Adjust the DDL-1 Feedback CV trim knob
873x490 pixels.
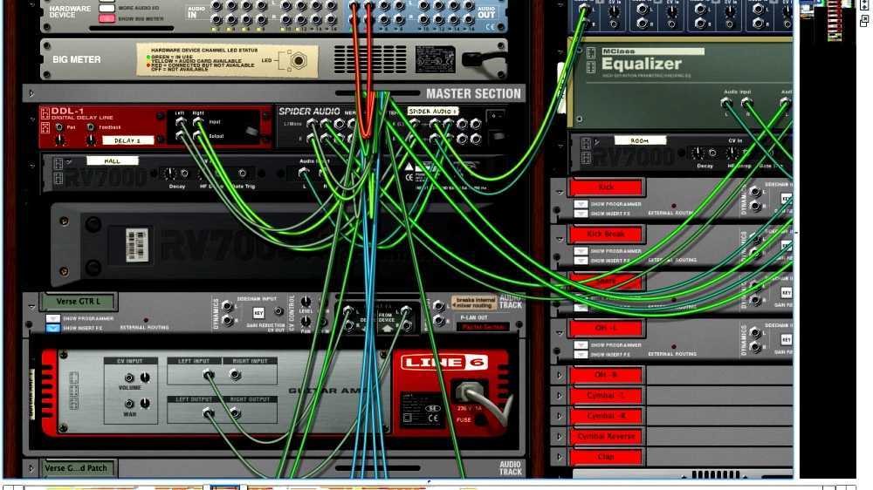pyautogui.click(x=91, y=139)
